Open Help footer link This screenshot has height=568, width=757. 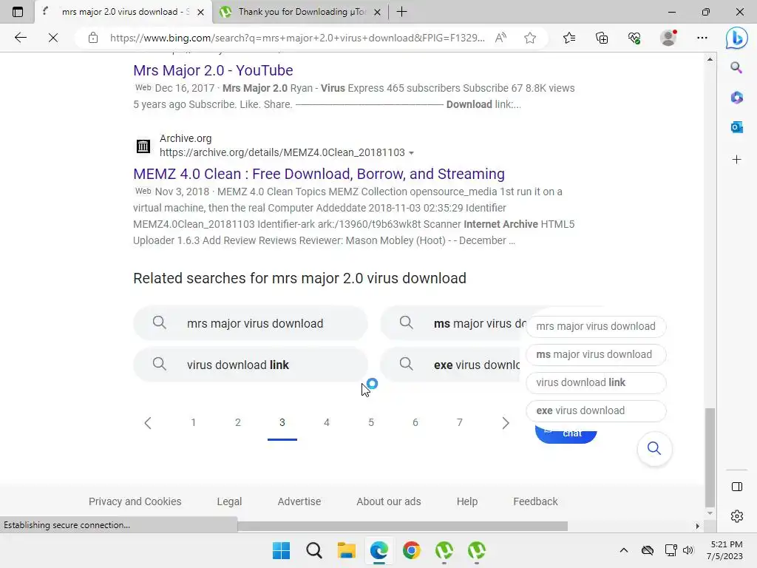[467, 502]
